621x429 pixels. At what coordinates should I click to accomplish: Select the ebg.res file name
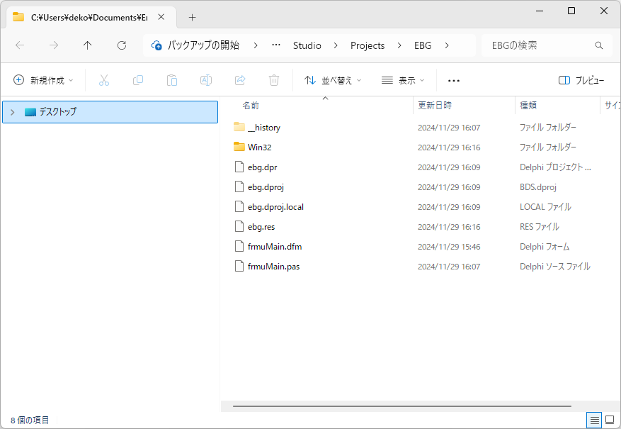pos(261,227)
